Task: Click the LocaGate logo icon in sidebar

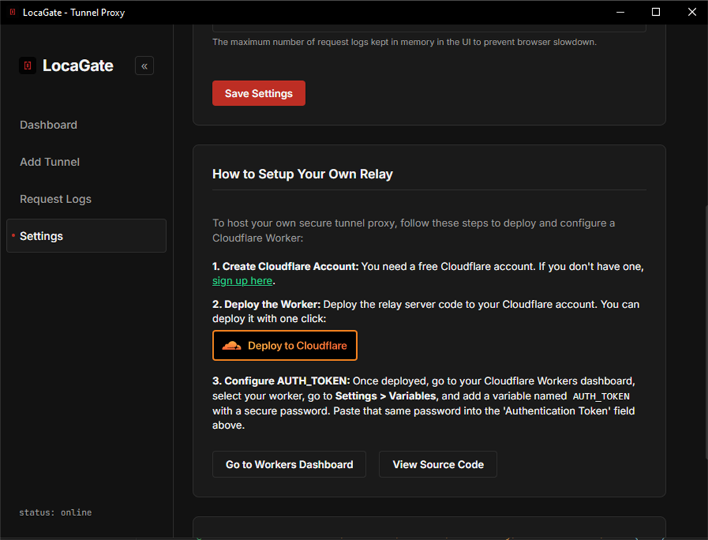Action: 27,65
